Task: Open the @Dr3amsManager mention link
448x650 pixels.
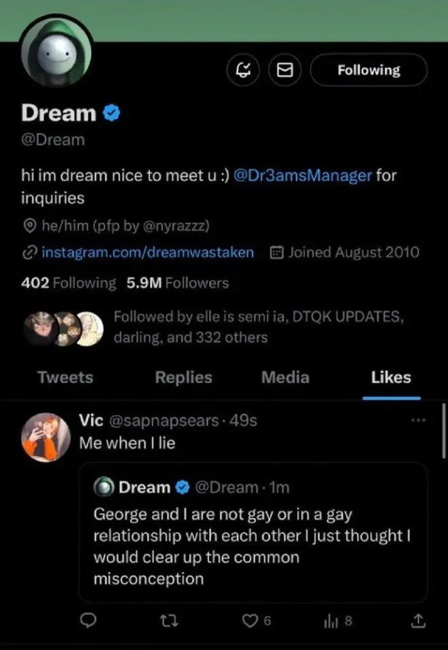Action: pyautogui.click(x=302, y=175)
